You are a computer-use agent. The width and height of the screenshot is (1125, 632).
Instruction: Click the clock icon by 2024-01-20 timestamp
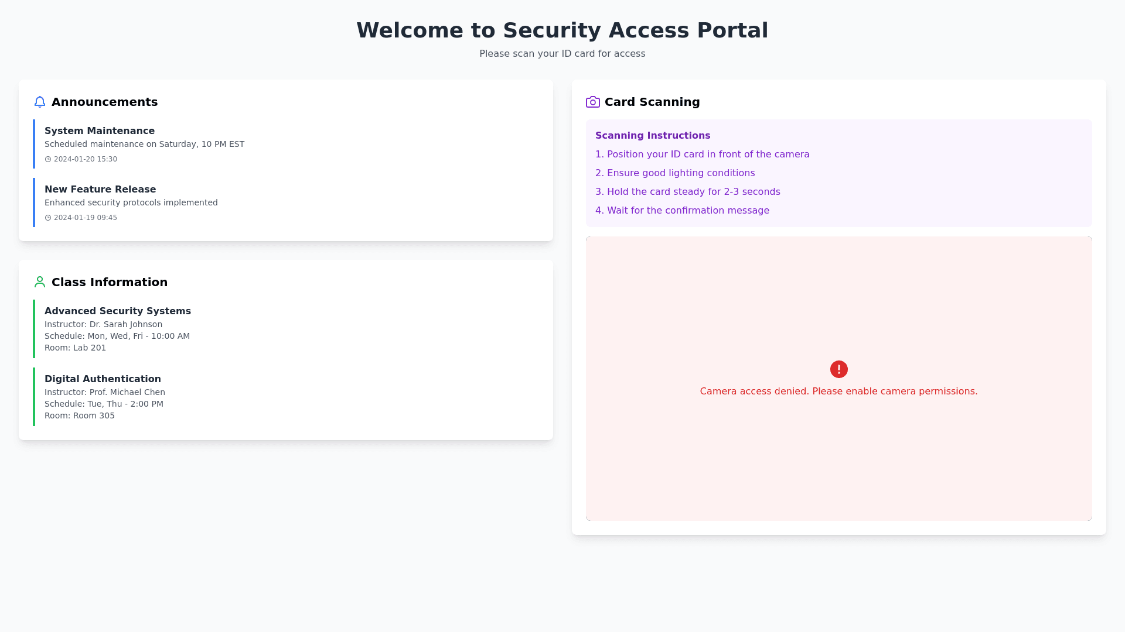point(48,159)
